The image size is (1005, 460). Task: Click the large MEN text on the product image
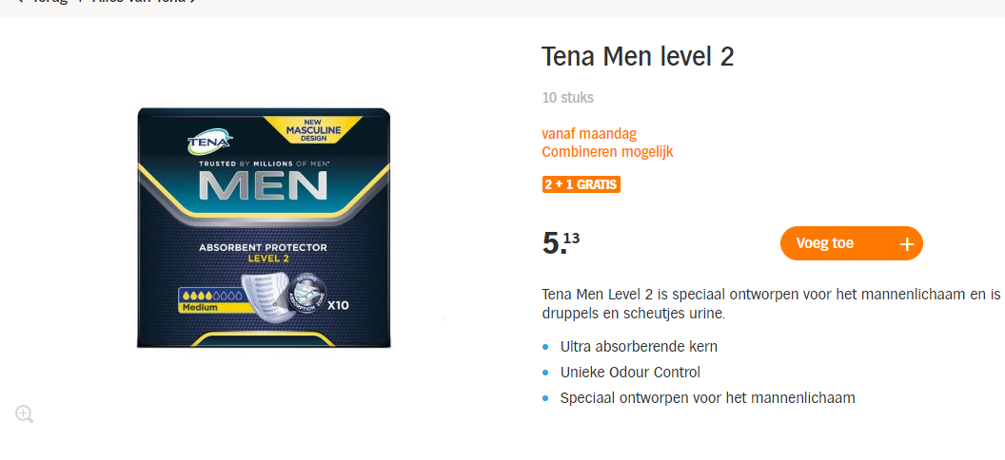point(263,186)
